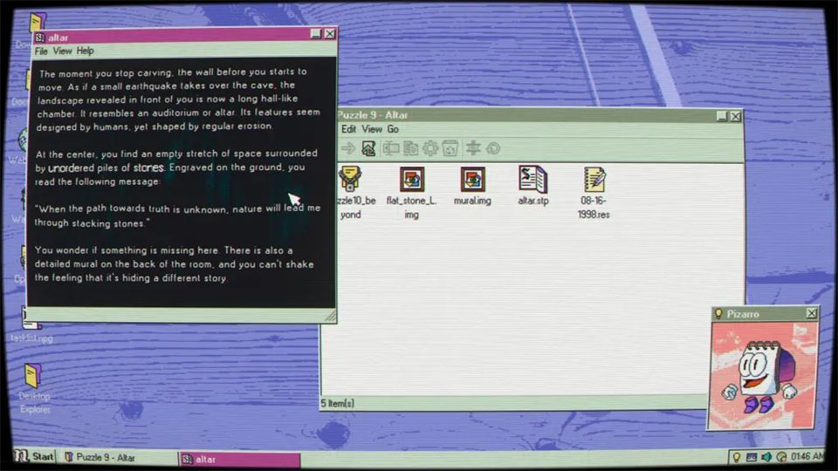Image resolution: width=838 pixels, height=471 pixels.
Task: Select the 08-16-1998.res notepad file icon
Action: [594, 179]
